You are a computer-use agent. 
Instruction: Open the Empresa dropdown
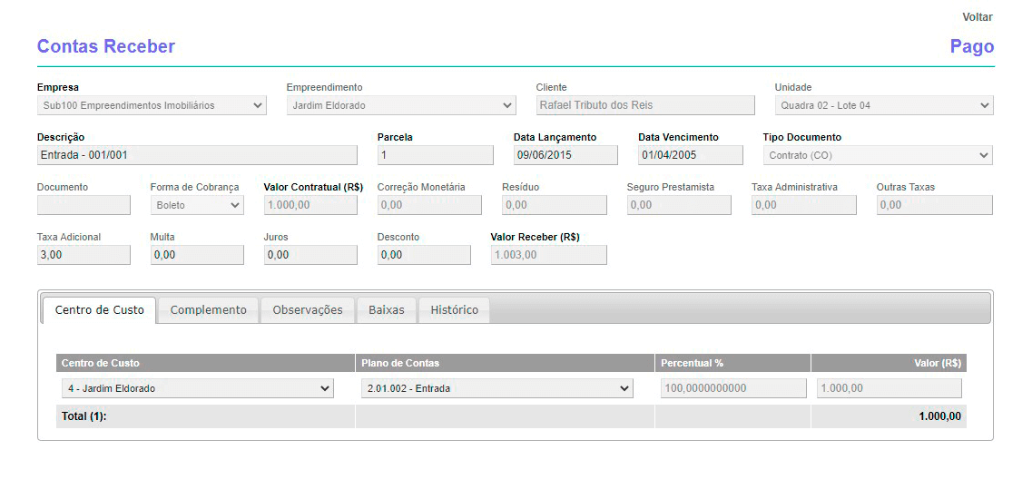pos(152,105)
